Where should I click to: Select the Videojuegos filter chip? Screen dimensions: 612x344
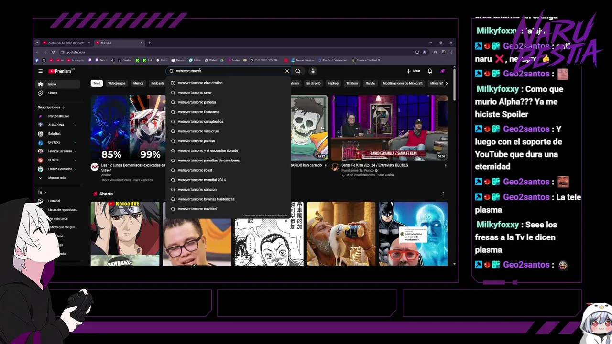[x=117, y=83]
